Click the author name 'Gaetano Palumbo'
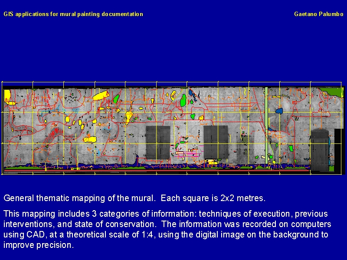347x260 pixels. coord(319,14)
